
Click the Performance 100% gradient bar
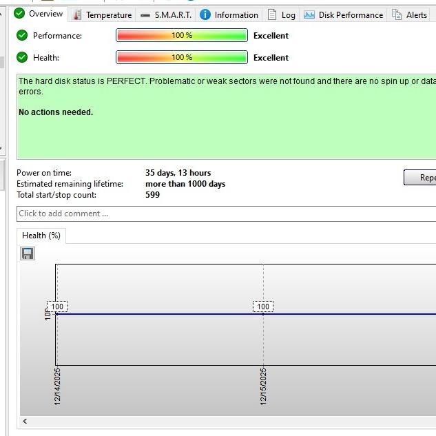[181, 36]
